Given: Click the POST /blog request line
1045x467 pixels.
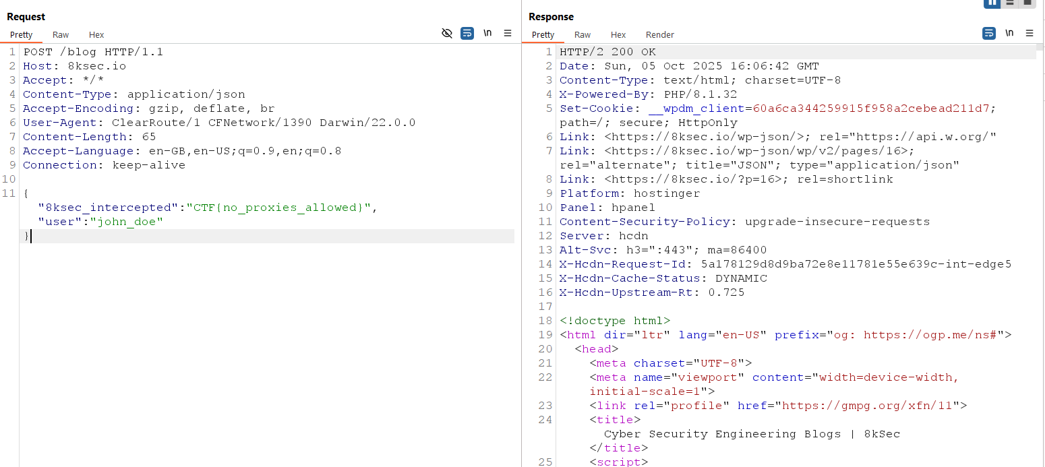Looking at the screenshot, I should [x=93, y=52].
